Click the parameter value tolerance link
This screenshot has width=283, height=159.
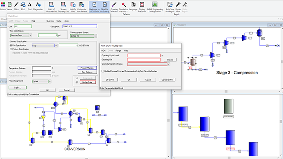coord(30,53)
